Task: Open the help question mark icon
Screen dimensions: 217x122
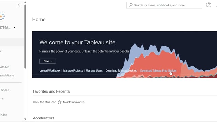Action: [x=209, y=5]
